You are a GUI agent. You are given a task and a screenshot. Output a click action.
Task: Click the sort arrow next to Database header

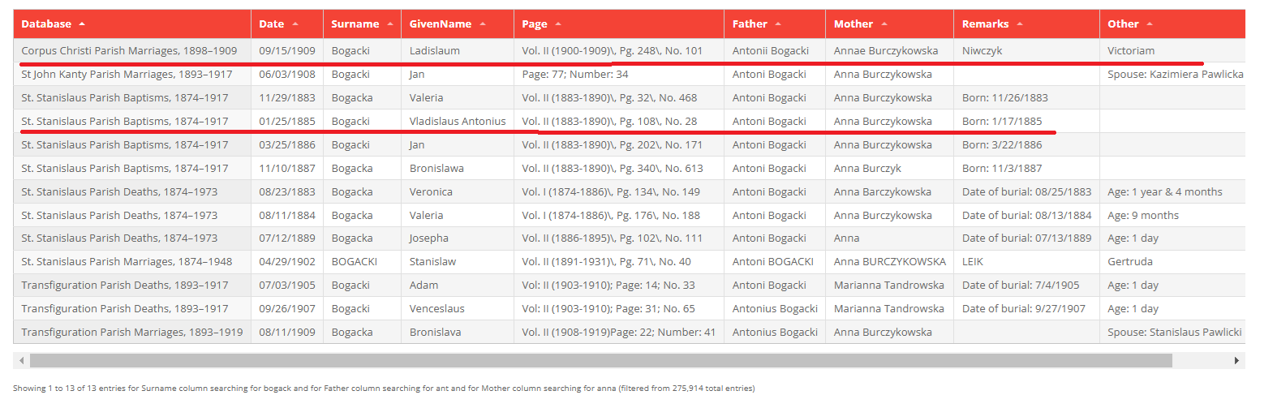pyautogui.click(x=82, y=24)
